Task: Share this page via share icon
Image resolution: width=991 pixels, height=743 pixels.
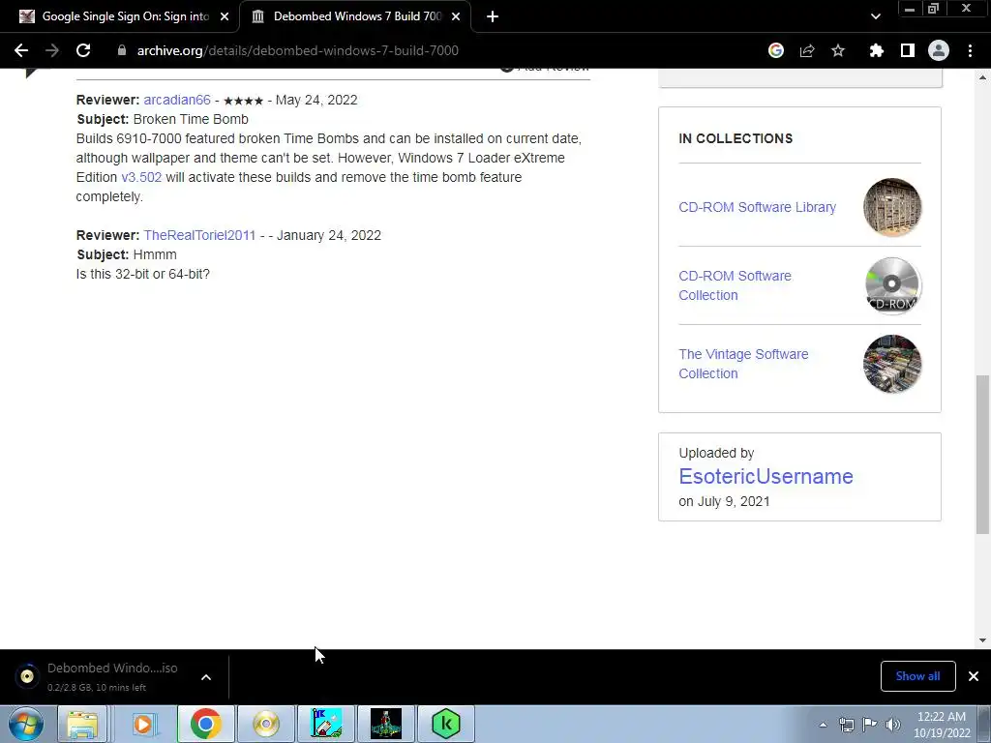Action: point(807,50)
